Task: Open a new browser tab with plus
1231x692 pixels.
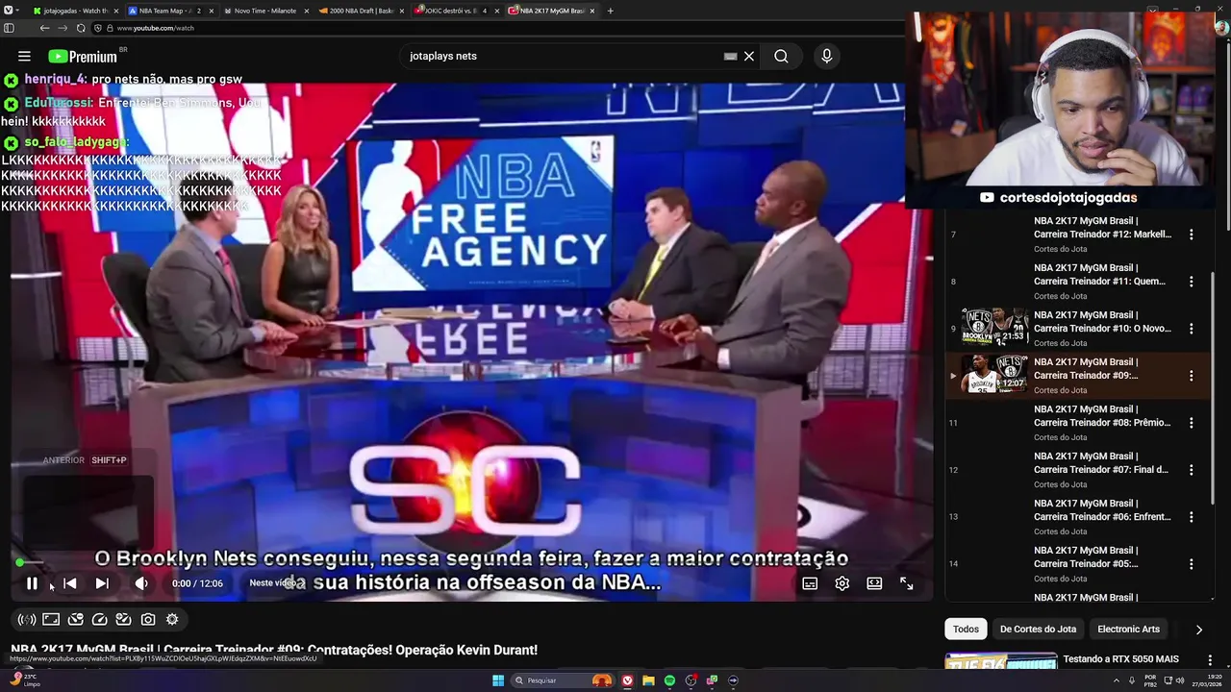Action: [610, 11]
